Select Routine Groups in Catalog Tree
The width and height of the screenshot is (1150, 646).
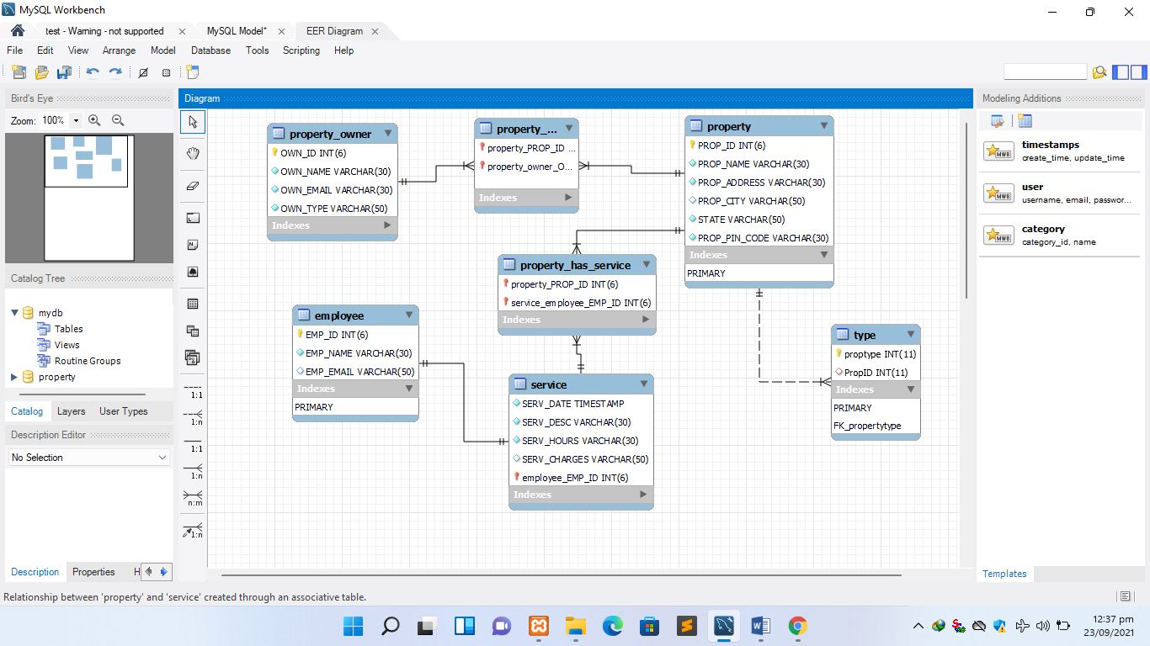coord(87,361)
